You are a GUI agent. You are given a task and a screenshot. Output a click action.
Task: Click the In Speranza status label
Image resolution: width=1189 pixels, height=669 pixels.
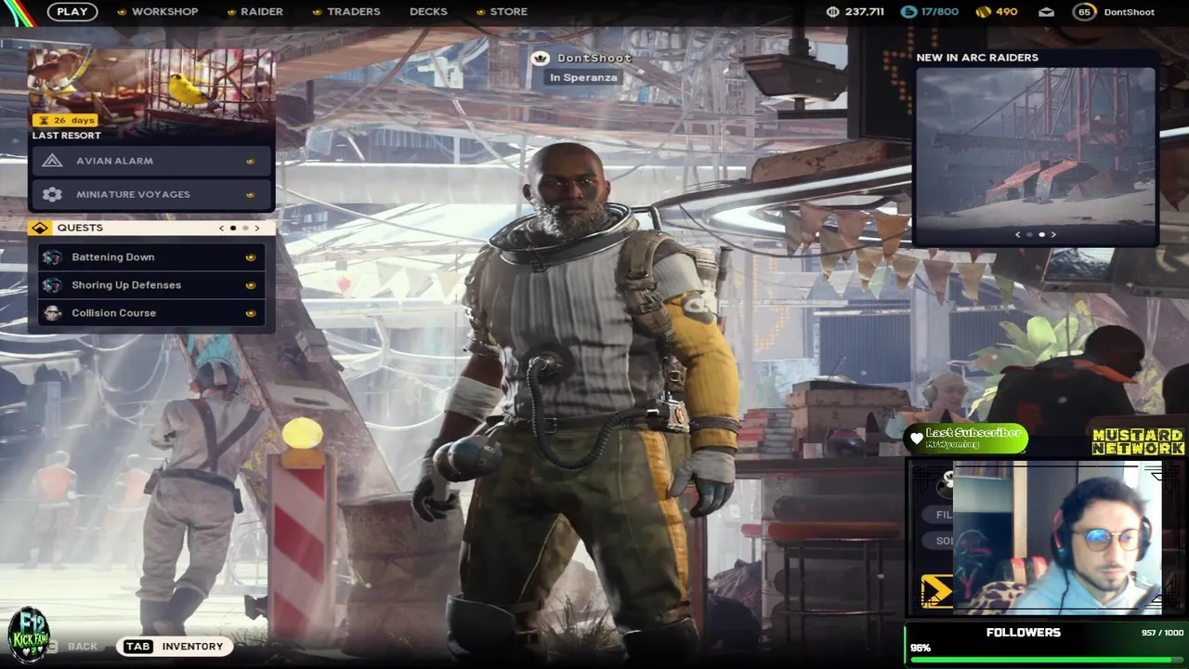[x=582, y=77]
